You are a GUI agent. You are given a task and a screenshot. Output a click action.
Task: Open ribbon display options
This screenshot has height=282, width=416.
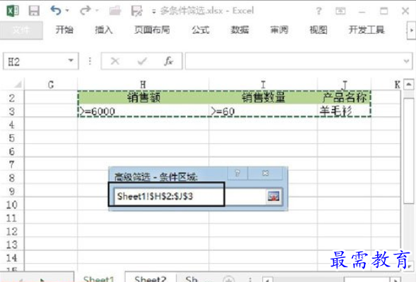340,11
